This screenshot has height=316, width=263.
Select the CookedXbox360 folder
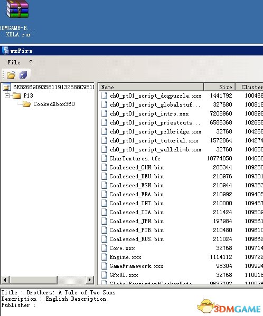[54, 104]
